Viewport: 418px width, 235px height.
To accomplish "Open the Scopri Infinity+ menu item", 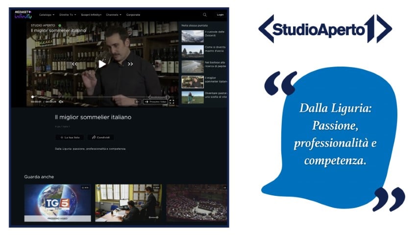I will coord(91,15).
